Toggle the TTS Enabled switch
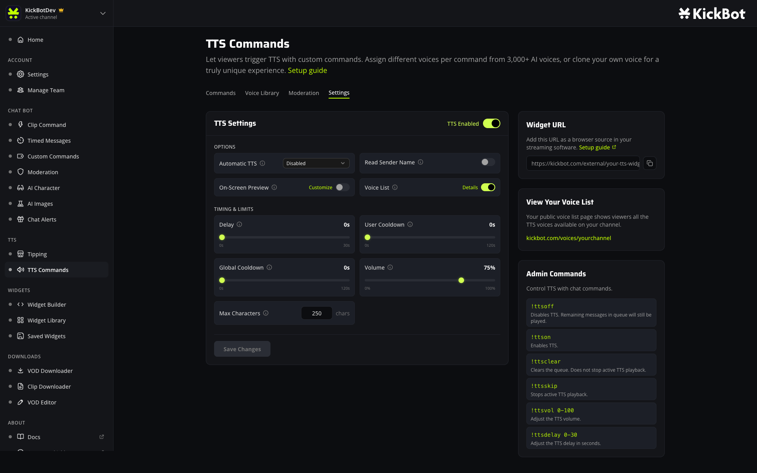Screen dimensions: 757x473 [x=492, y=123]
